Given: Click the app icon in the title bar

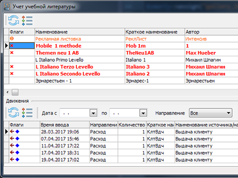Looking at the screenshot, I should [7, 6].
